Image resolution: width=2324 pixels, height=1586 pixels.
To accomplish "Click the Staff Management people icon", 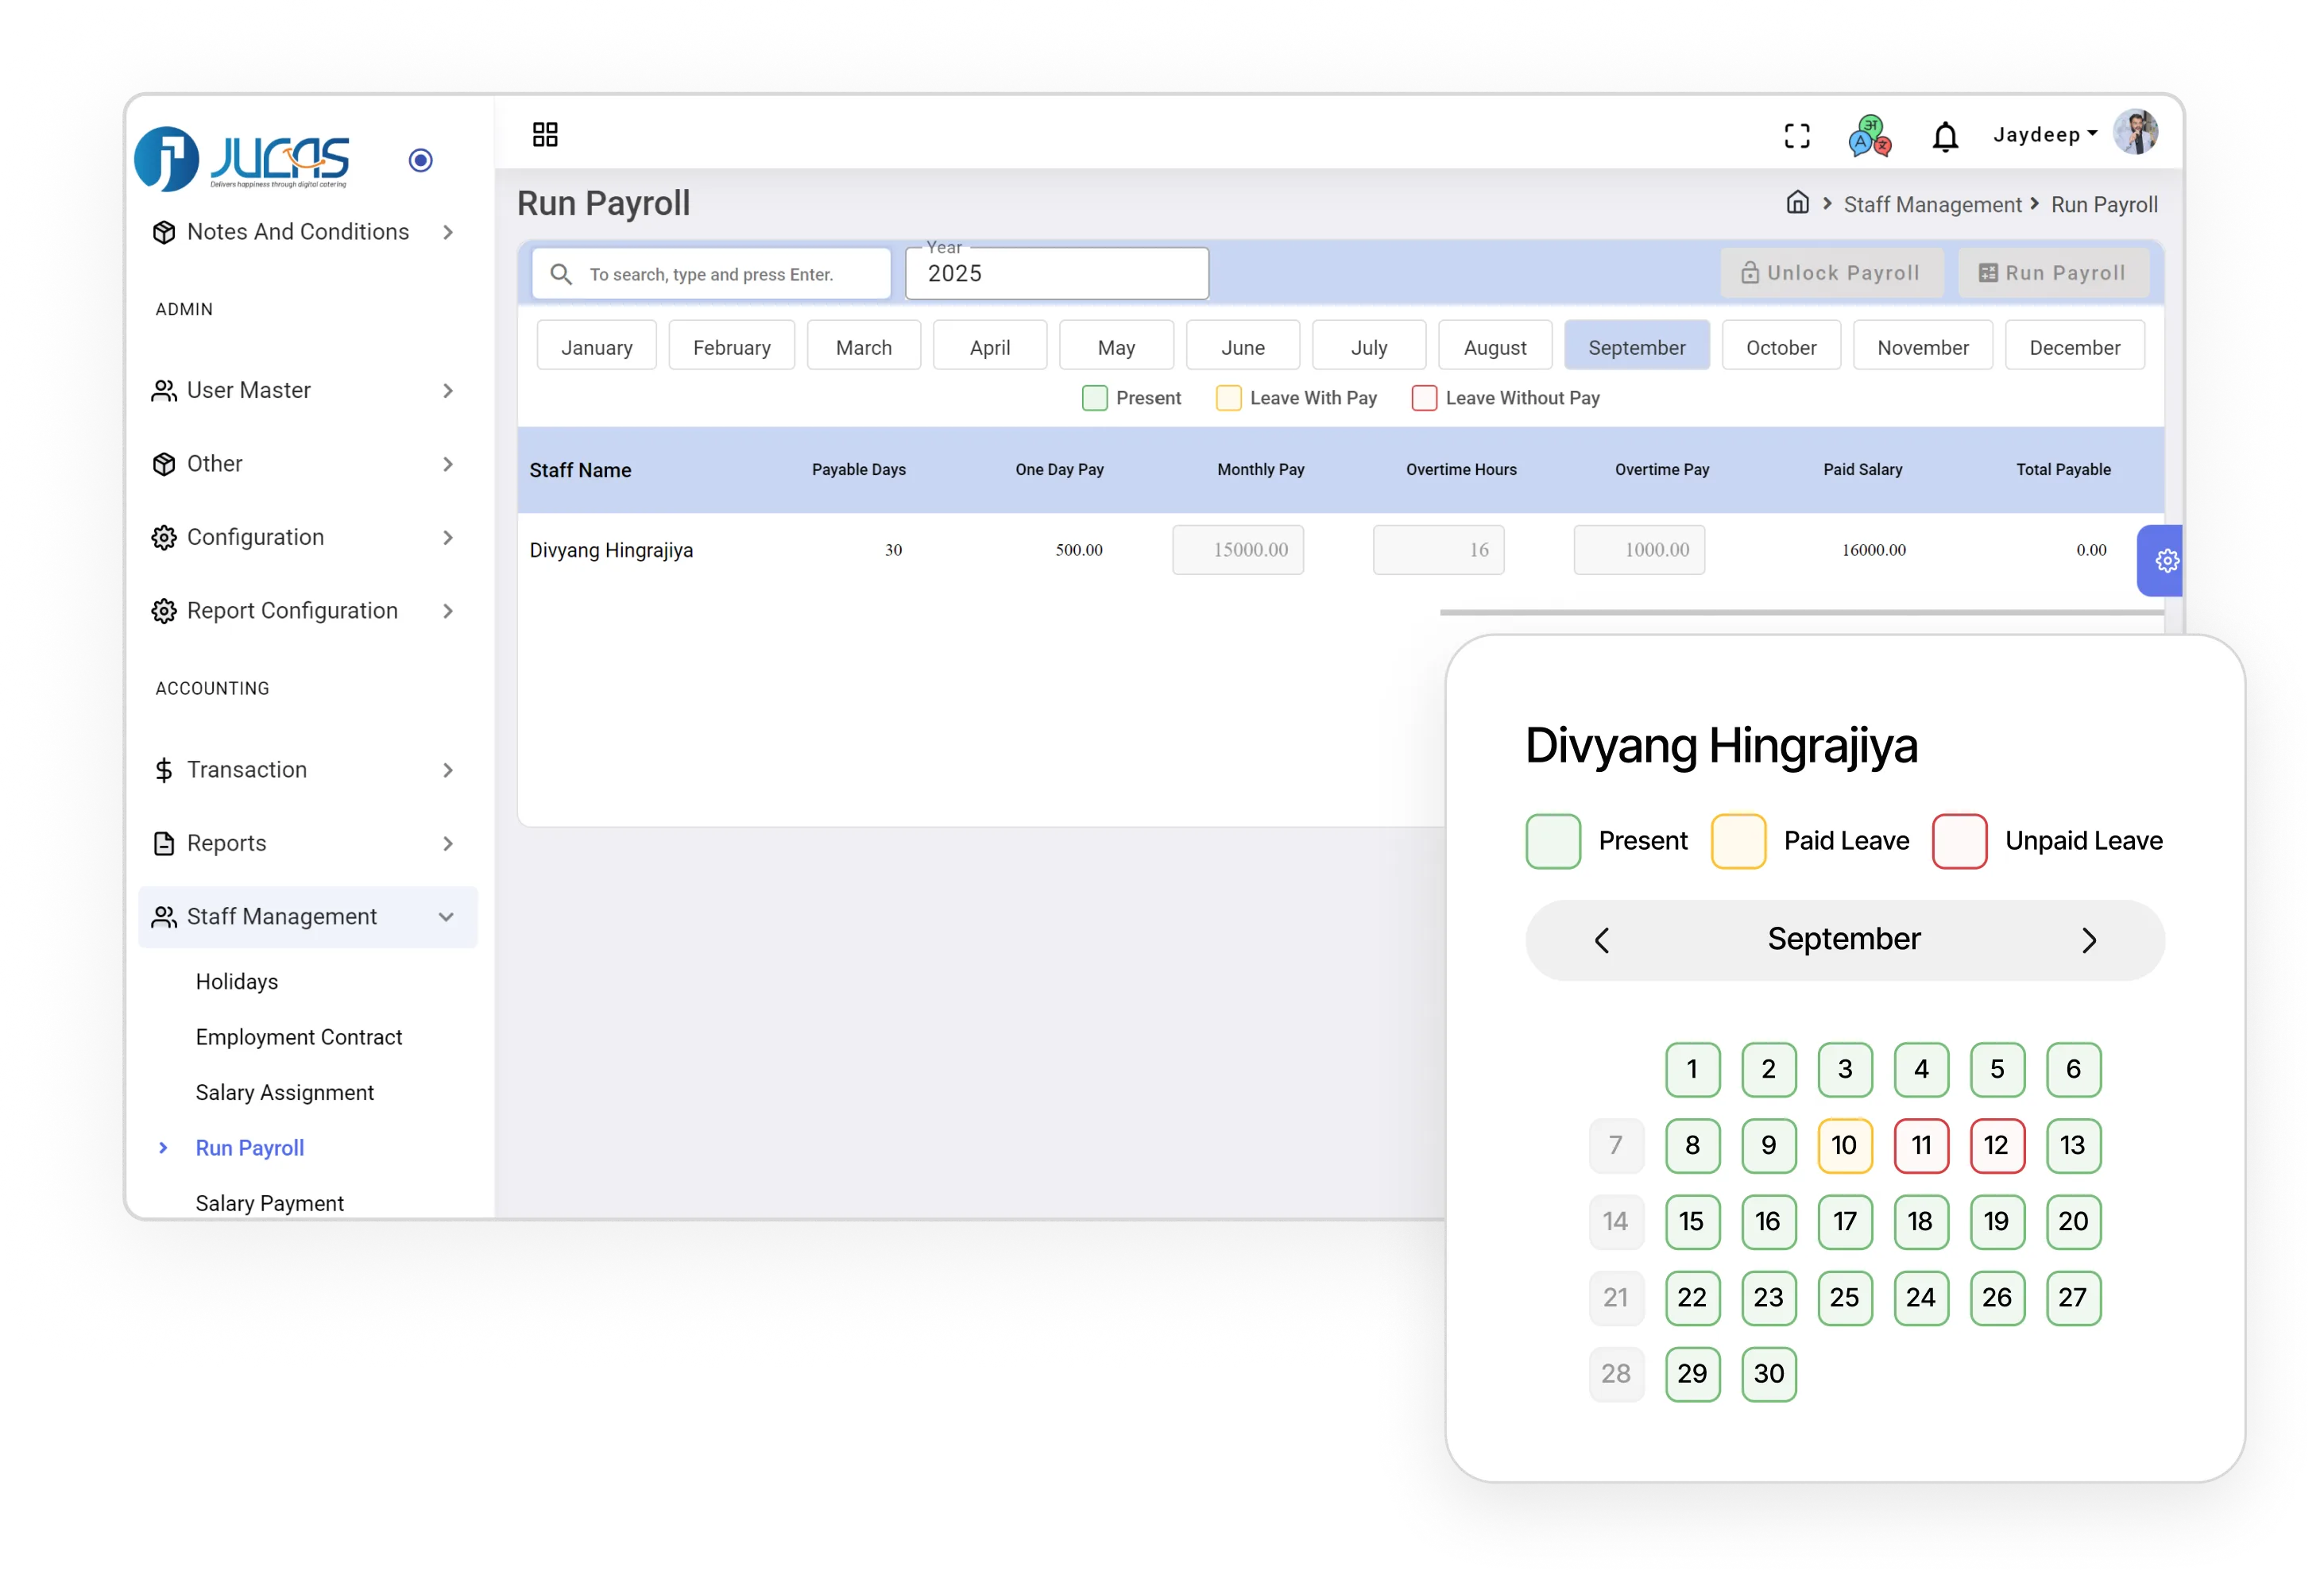I will coord(165,916).
